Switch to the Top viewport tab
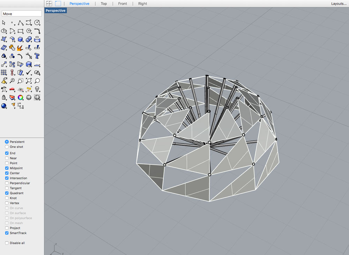This screenshot has width=349, height=255. click(104, 3)
